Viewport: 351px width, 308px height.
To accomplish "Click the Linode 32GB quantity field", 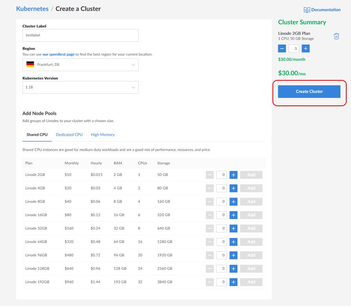I will pos(221,228).
